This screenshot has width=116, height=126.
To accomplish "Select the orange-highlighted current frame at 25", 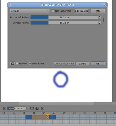I will (47, 117).
